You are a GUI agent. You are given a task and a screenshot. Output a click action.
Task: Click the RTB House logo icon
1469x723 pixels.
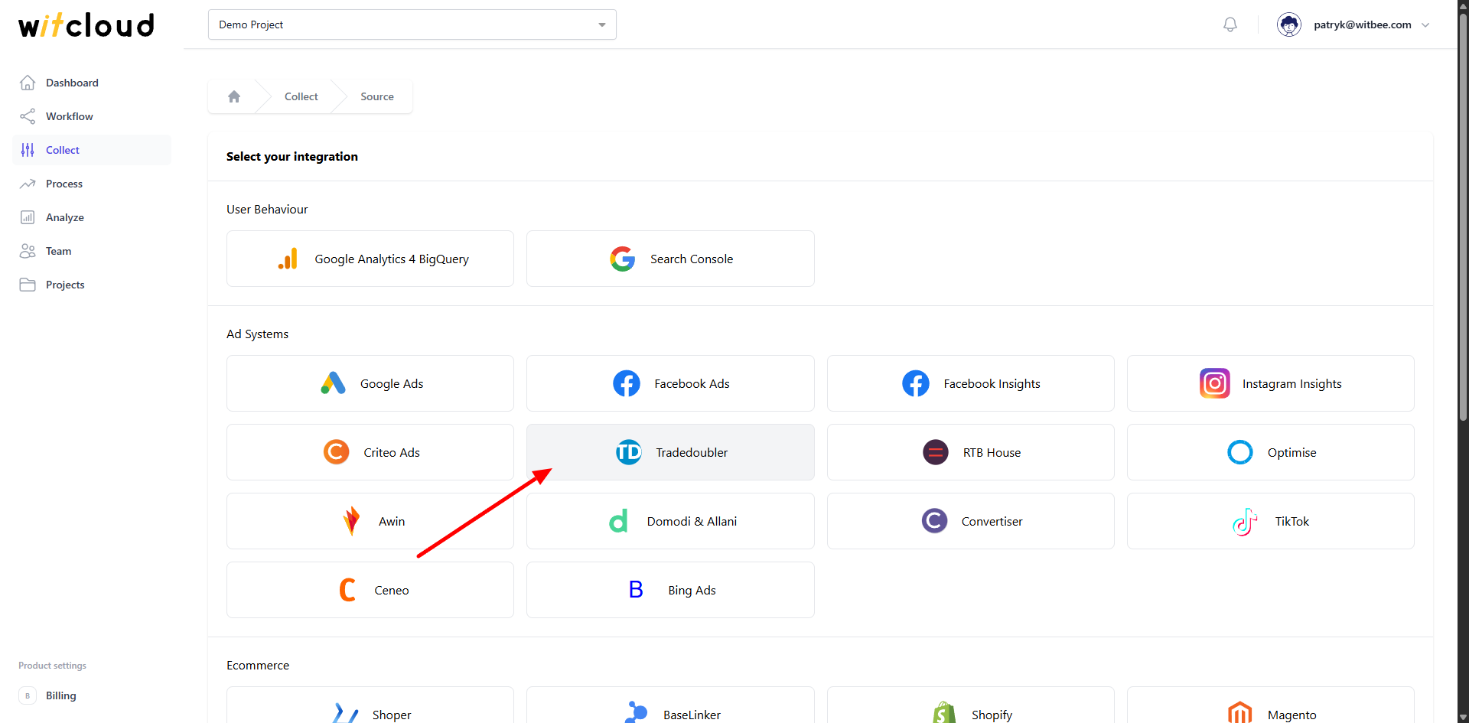click(936, 452)
